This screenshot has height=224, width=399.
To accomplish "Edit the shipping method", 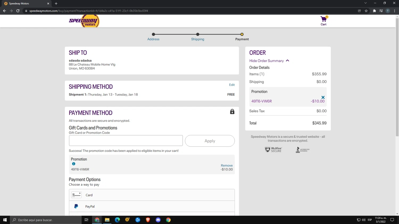I will pyautogui.click(x=232, y=85).
